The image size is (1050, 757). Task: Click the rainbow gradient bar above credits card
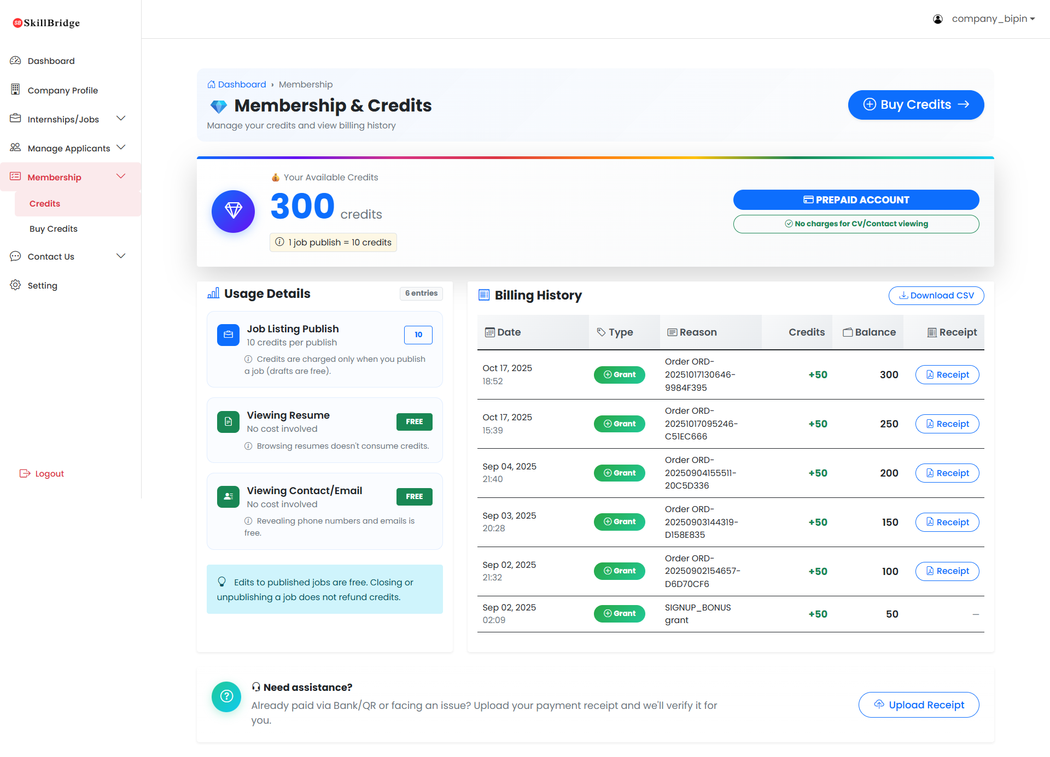coord(596,157)
